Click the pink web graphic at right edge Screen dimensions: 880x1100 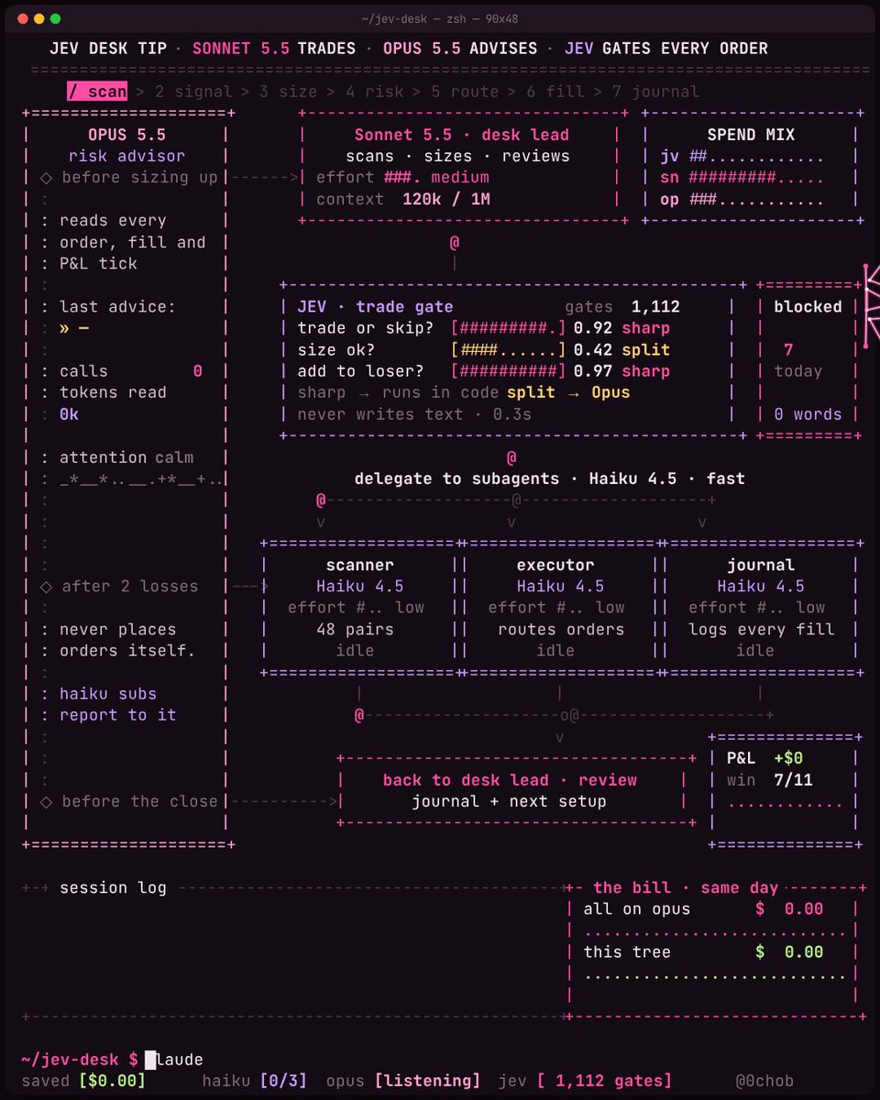click(x=869, y=306)
